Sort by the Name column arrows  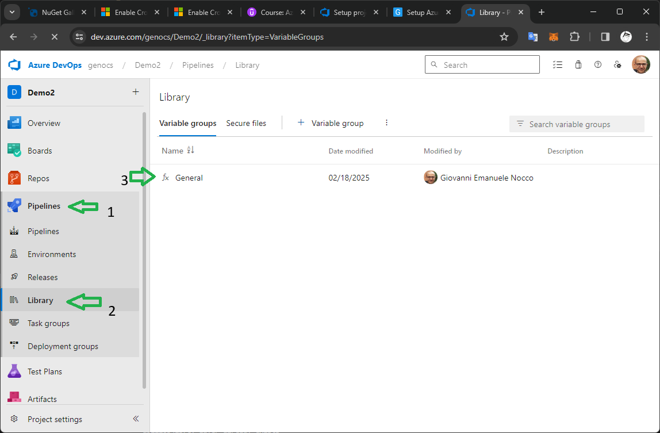pyautogui.click(x=191, y=151)
